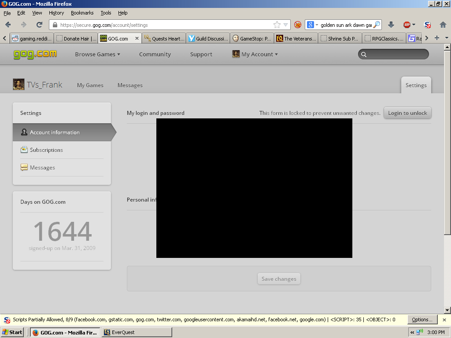Click the GOG site search field
The height and width of the screenshot is (338, 451).
[393, 54]
